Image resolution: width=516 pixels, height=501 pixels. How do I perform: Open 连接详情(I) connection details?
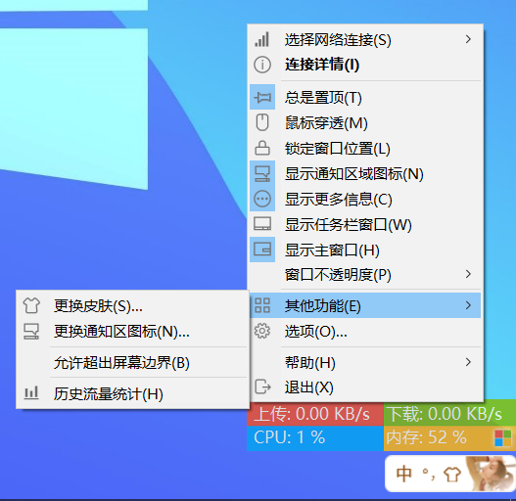[365, 65]
